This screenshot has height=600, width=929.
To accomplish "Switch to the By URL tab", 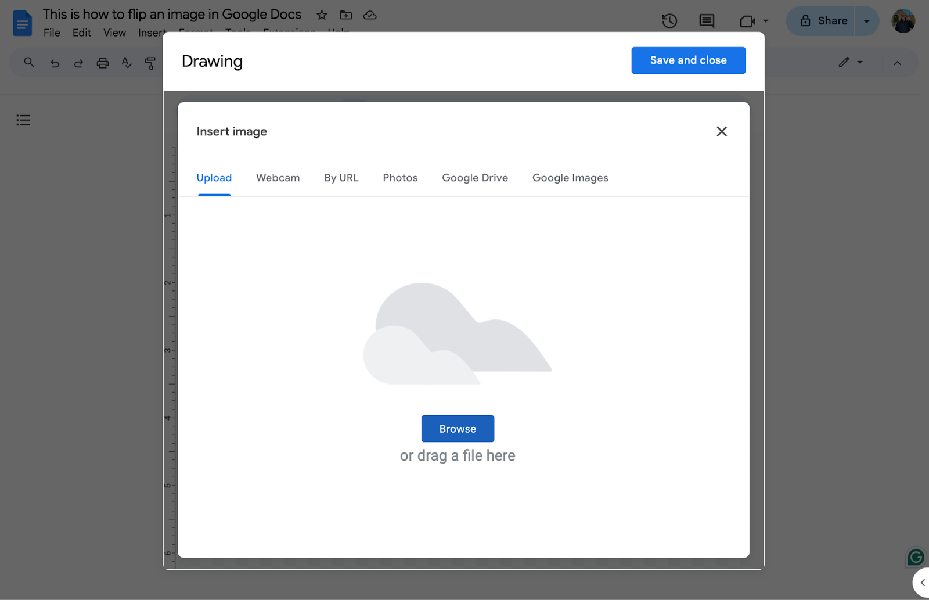I will click(341, 178).
